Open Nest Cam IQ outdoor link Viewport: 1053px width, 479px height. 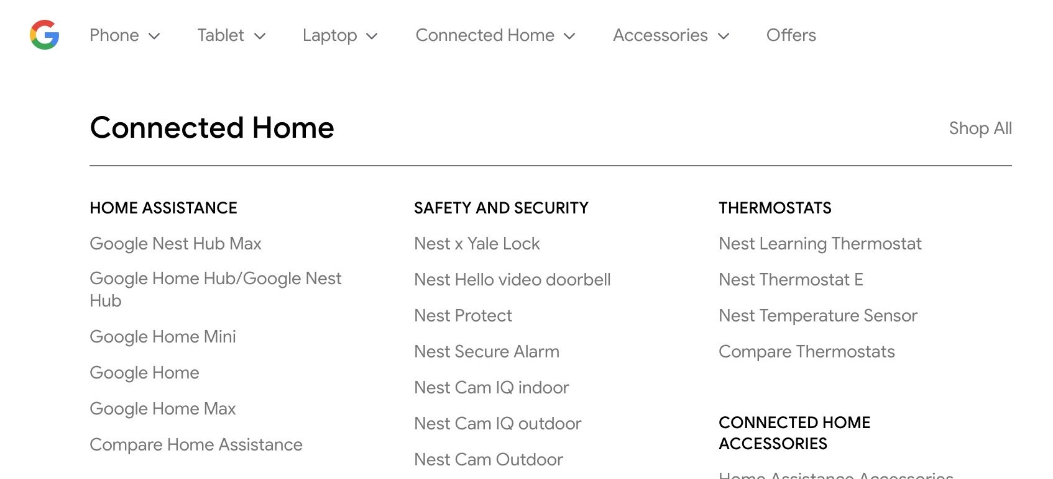[497, 424]
